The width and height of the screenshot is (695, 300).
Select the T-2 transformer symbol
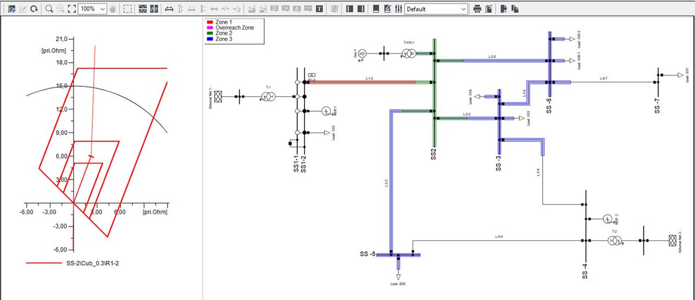pos(615,240)
